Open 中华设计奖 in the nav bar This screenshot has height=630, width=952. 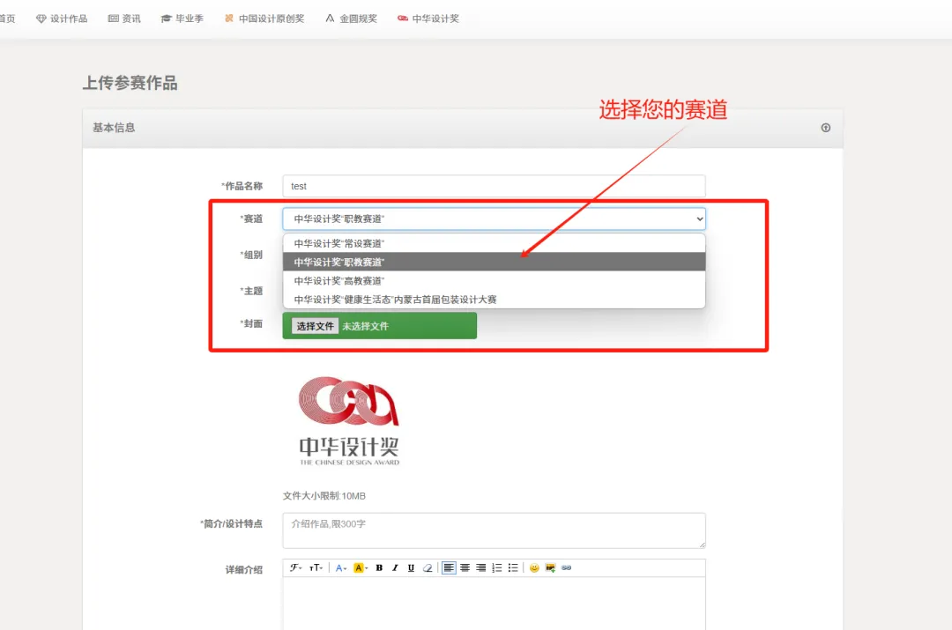428,19
